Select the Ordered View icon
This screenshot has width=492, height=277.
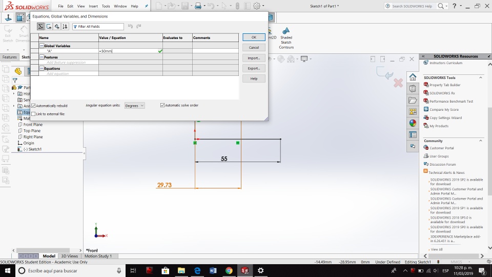[x=65, y=26]
